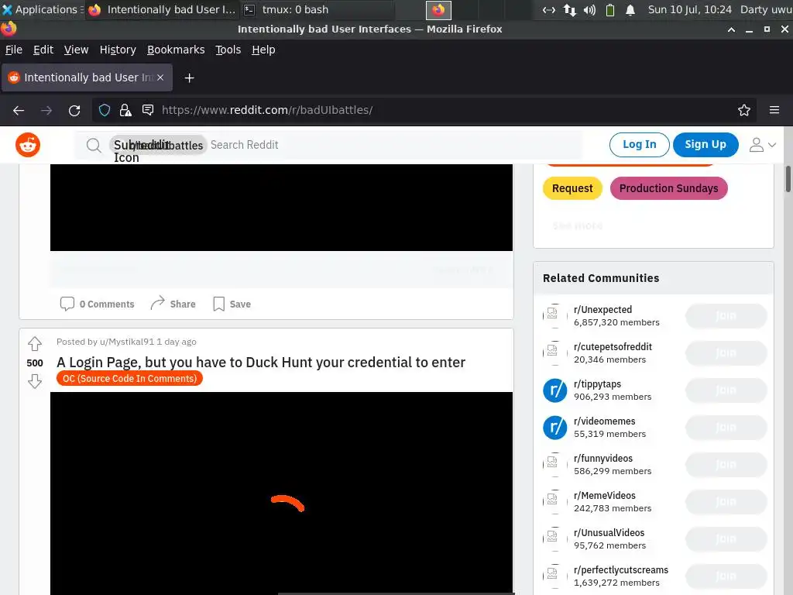The height and width of the screenshot is (595, 793).
Task: Open the notification bell tray icon
Action: pos(630,10)
